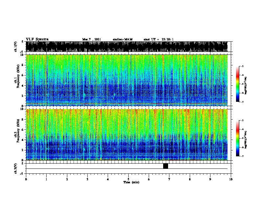Click time axis tick label "5"
Viewport: 260px width, 201px height.
click(x=128, y=179)
